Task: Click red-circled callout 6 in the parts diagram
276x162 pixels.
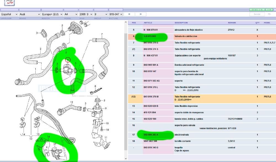Action: click(68, 60)
